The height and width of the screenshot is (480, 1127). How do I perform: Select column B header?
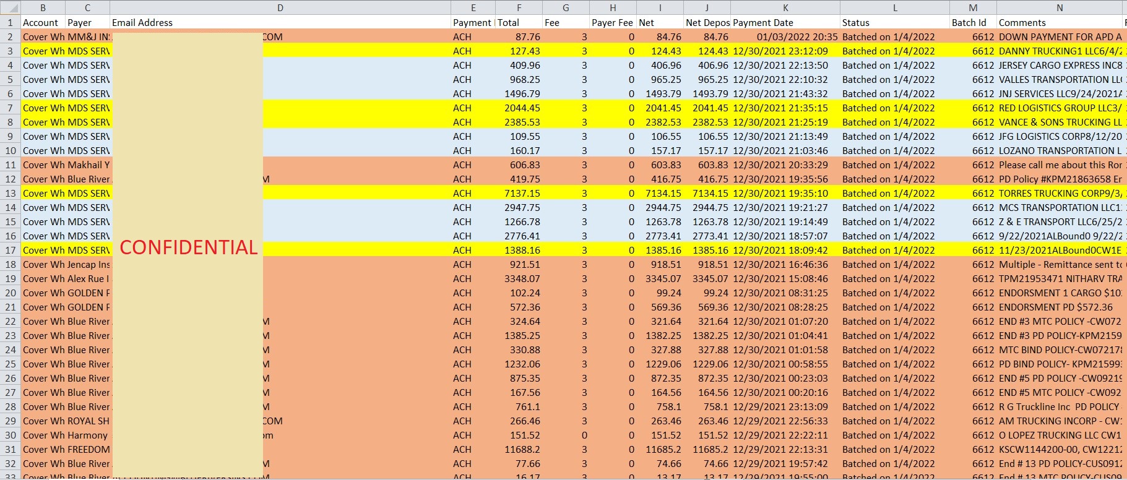pyautogui.click(x=43, y=7)
